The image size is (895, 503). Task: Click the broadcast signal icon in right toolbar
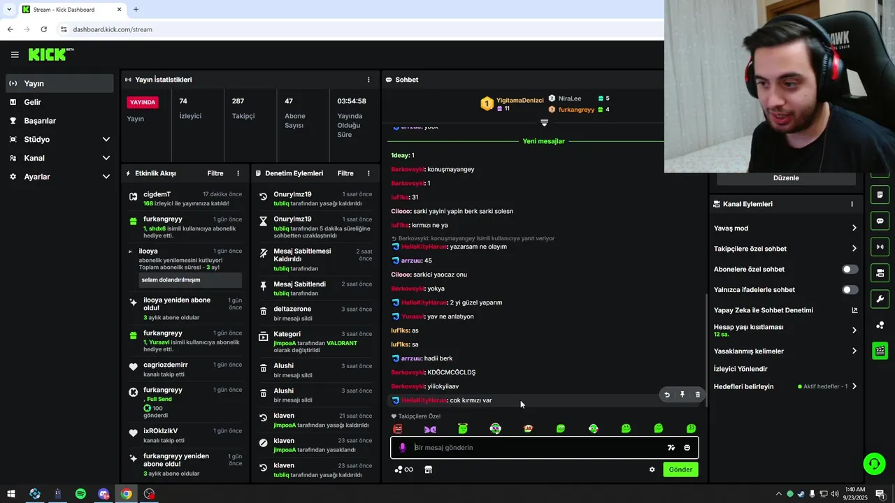coord(880,247)
